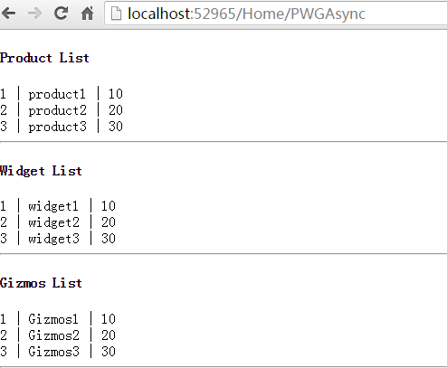
Task: Click the value 10 in Gizmos1 row
Action: 109,319
